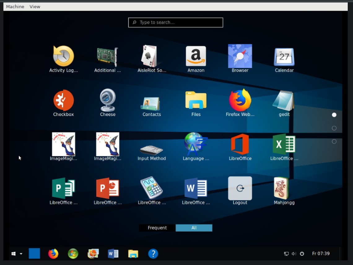The width and height of the screenshot is (353, 265).
Task: Click the green Windows orb taskbar icon
Action: click(73, 254)
